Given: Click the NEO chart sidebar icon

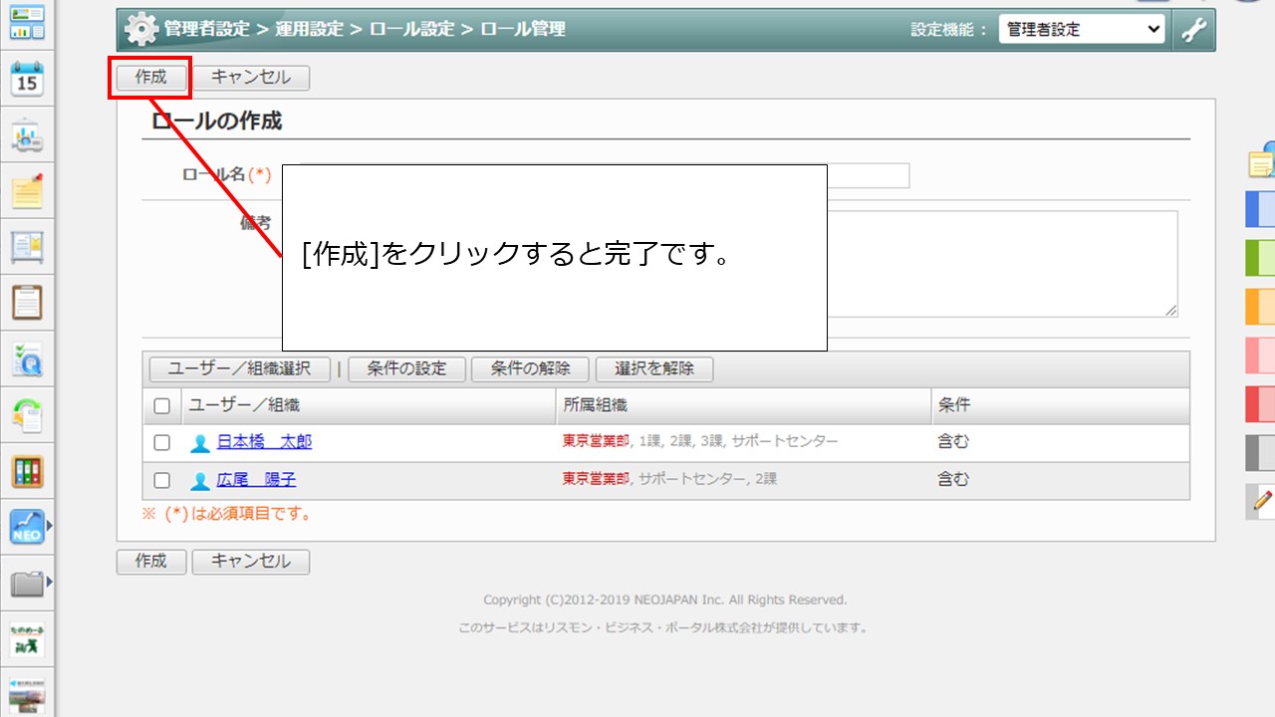Looking at the screenshot, I should (x=27, y=527).
